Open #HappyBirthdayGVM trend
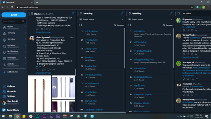 point(144,59)
